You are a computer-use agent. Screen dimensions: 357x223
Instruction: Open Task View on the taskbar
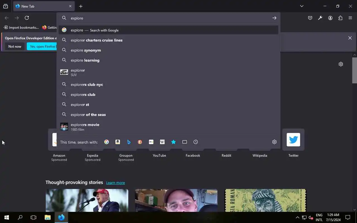click(33, 217)
